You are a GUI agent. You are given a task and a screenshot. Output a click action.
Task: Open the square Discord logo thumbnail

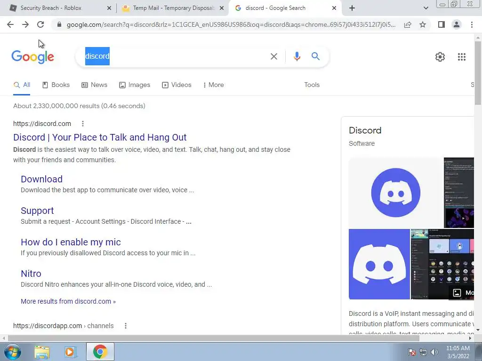click(x=379, y=264)
